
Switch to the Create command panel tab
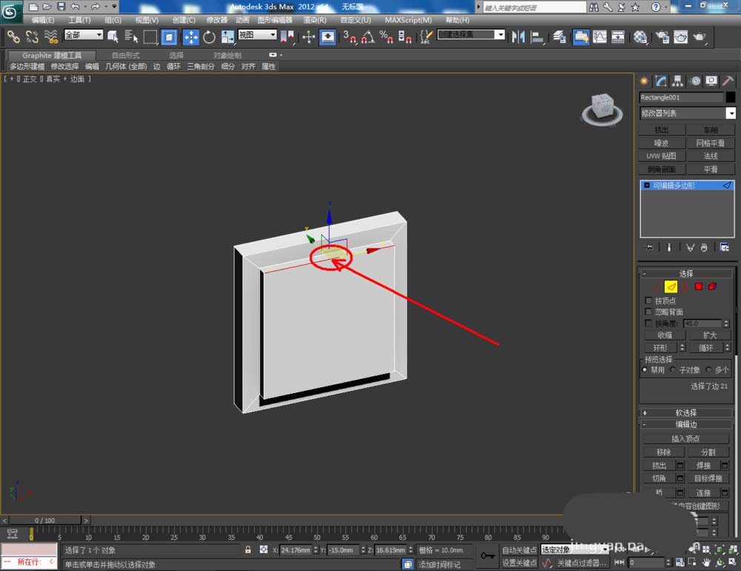coord(644,81)
